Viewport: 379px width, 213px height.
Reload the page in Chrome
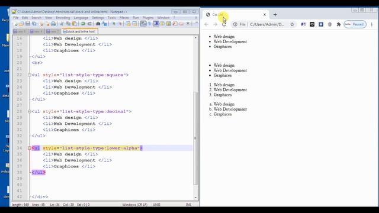coord(224,24)
